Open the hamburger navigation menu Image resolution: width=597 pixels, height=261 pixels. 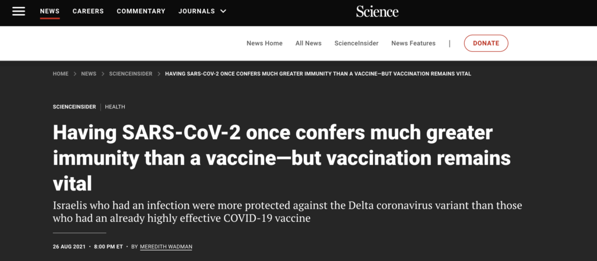point(19,11)
